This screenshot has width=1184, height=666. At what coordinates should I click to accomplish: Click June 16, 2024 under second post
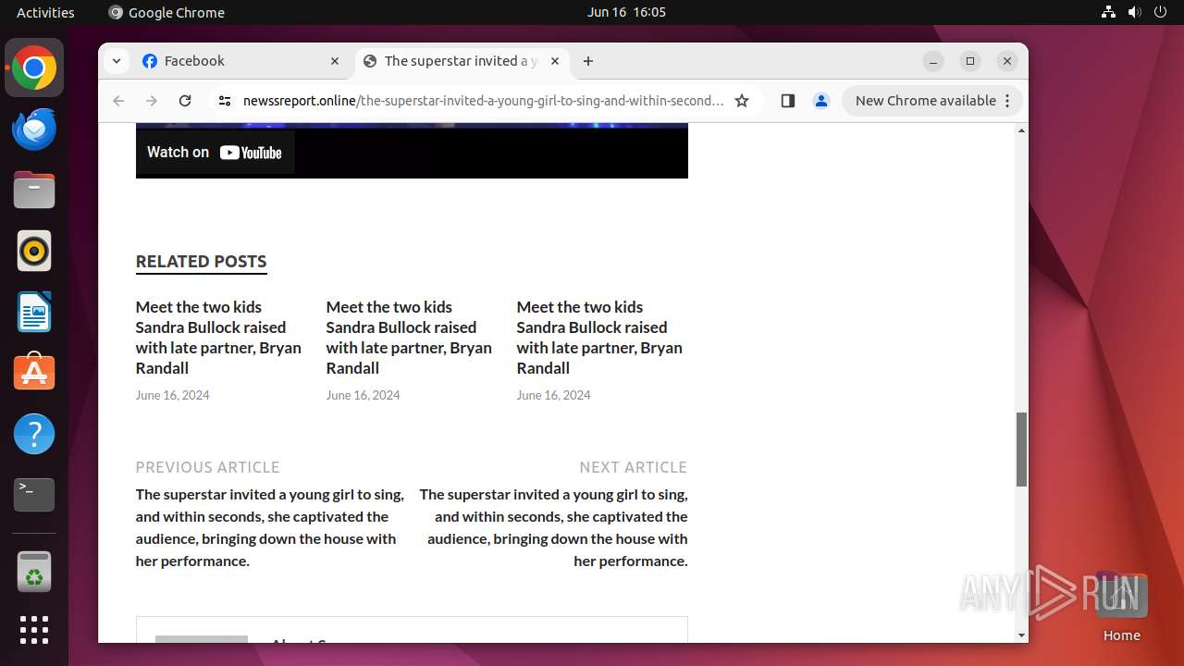coord(364,395)
